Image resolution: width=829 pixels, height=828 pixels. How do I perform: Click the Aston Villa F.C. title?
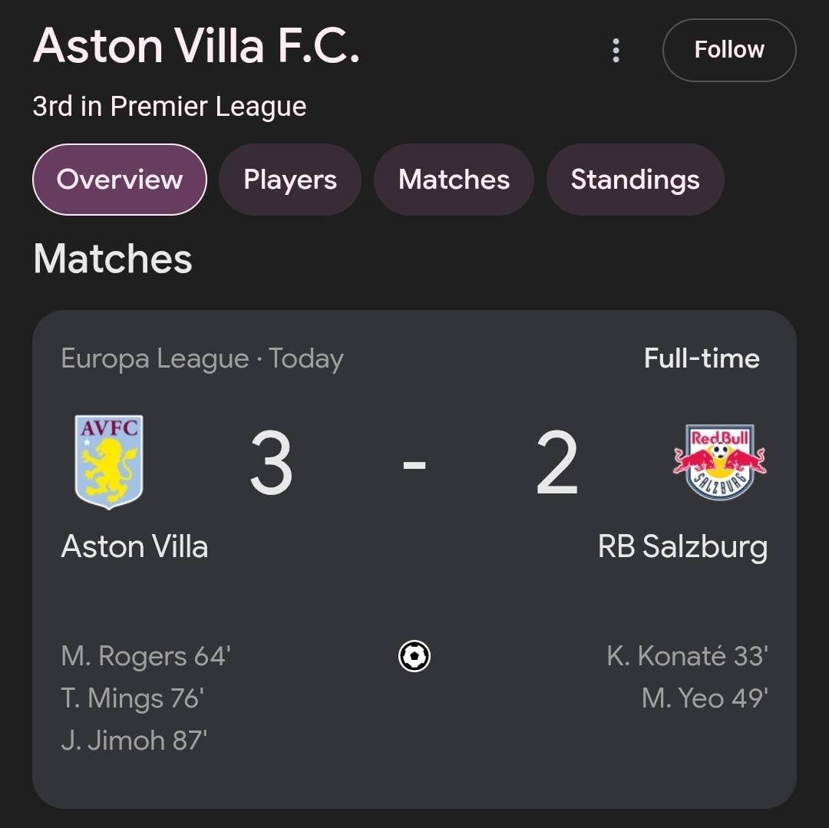(197, 46)
